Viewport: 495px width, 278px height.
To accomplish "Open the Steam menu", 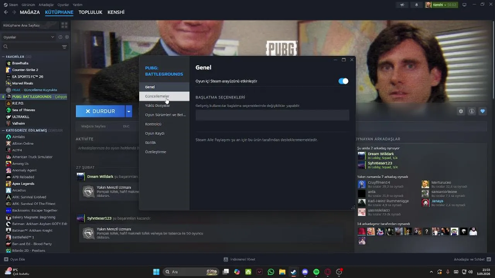I will pyautogui.click(x=11, y=5).
